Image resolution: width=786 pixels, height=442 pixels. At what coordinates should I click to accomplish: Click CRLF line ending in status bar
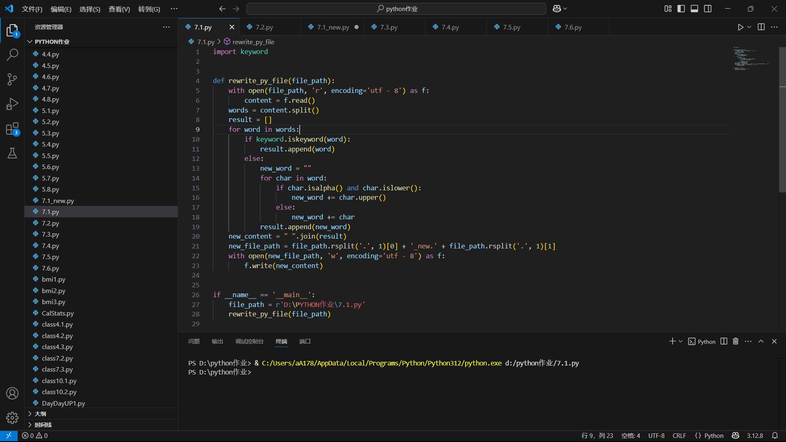(679, 435)
